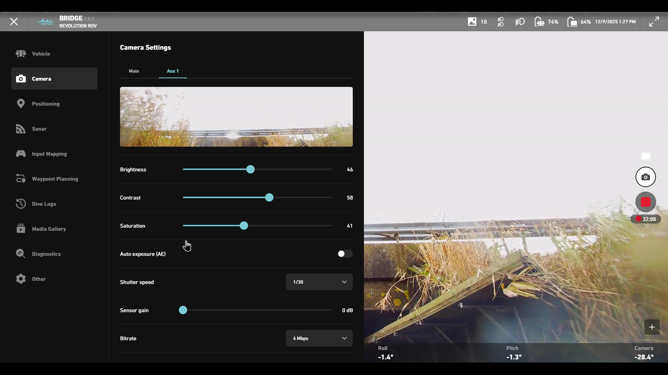Open Dive Logs page
The width and height of the screenshot is (668, 375).
coord(44,204)
